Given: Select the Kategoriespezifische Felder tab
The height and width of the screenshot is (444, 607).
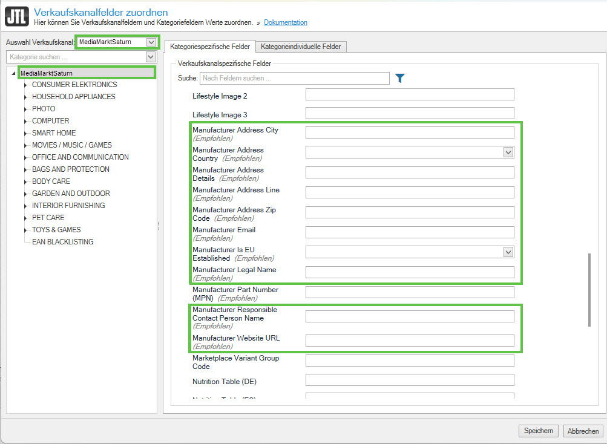Looking at the screenshot, I should pyautogui.click(x=210, y=47).
